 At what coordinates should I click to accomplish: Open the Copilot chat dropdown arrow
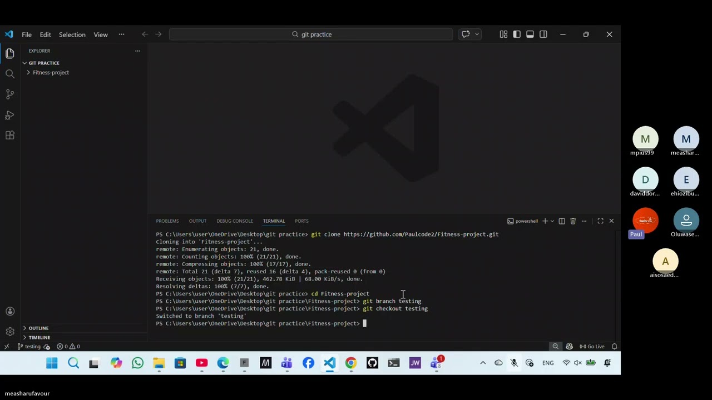pyautogui.click(x=477, y=34)
